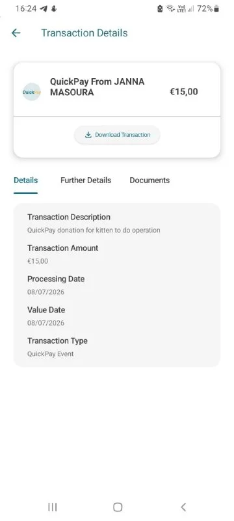Tap the Wi-Fi status icon
234x521 pixels.
[x=170, y=9]
